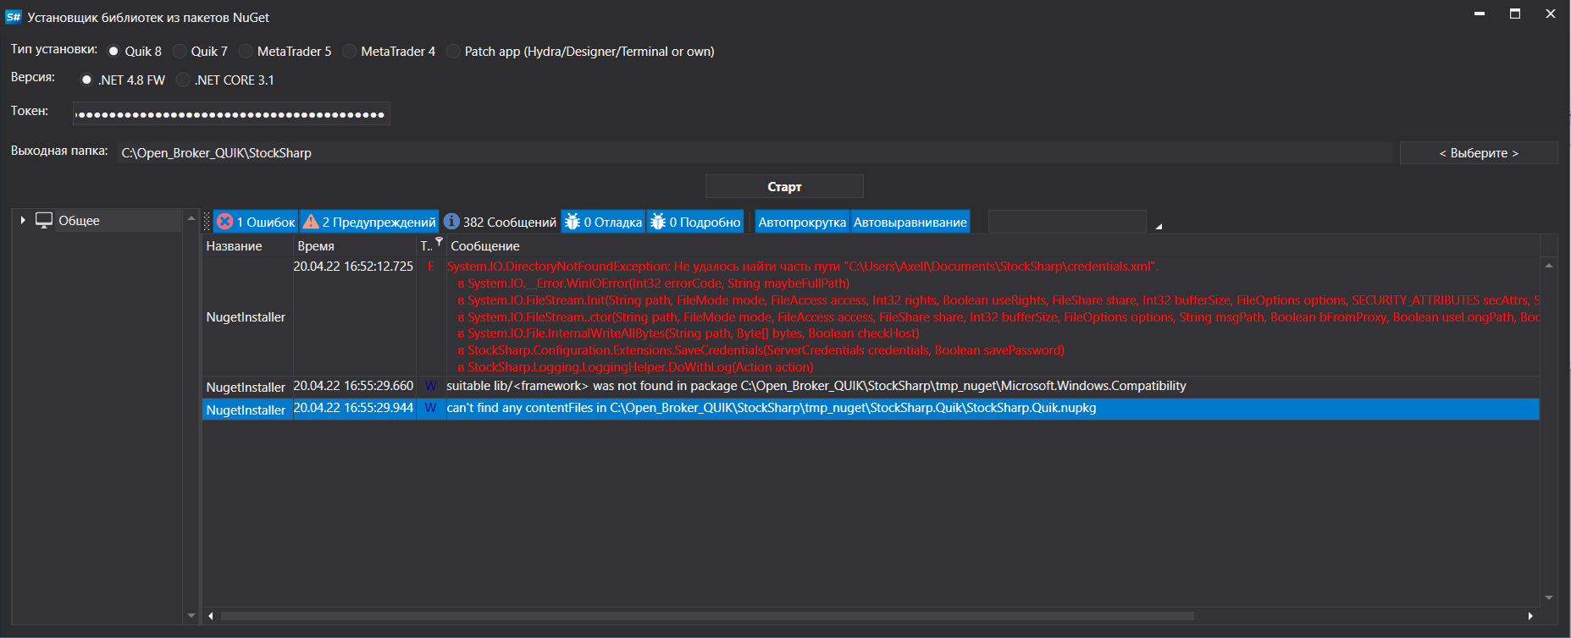Toggle the 382 Сообщений info filter

500,222
